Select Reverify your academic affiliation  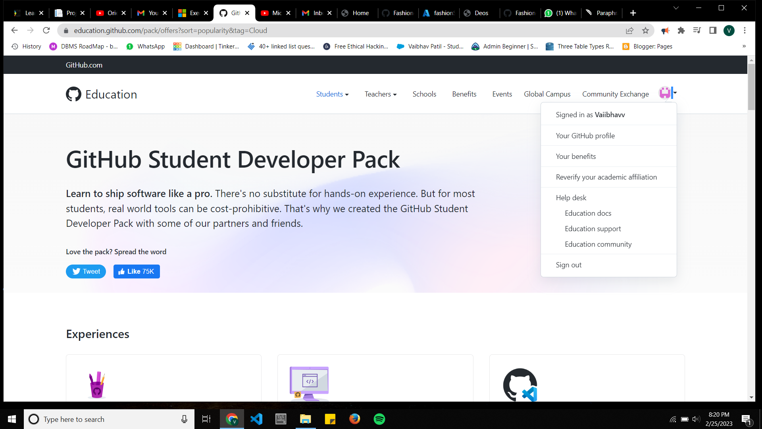pos(606,177)
